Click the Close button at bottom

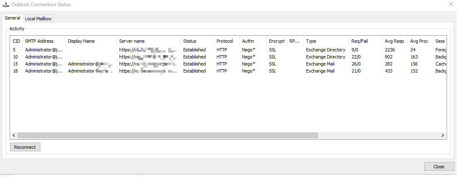point(439,167)
